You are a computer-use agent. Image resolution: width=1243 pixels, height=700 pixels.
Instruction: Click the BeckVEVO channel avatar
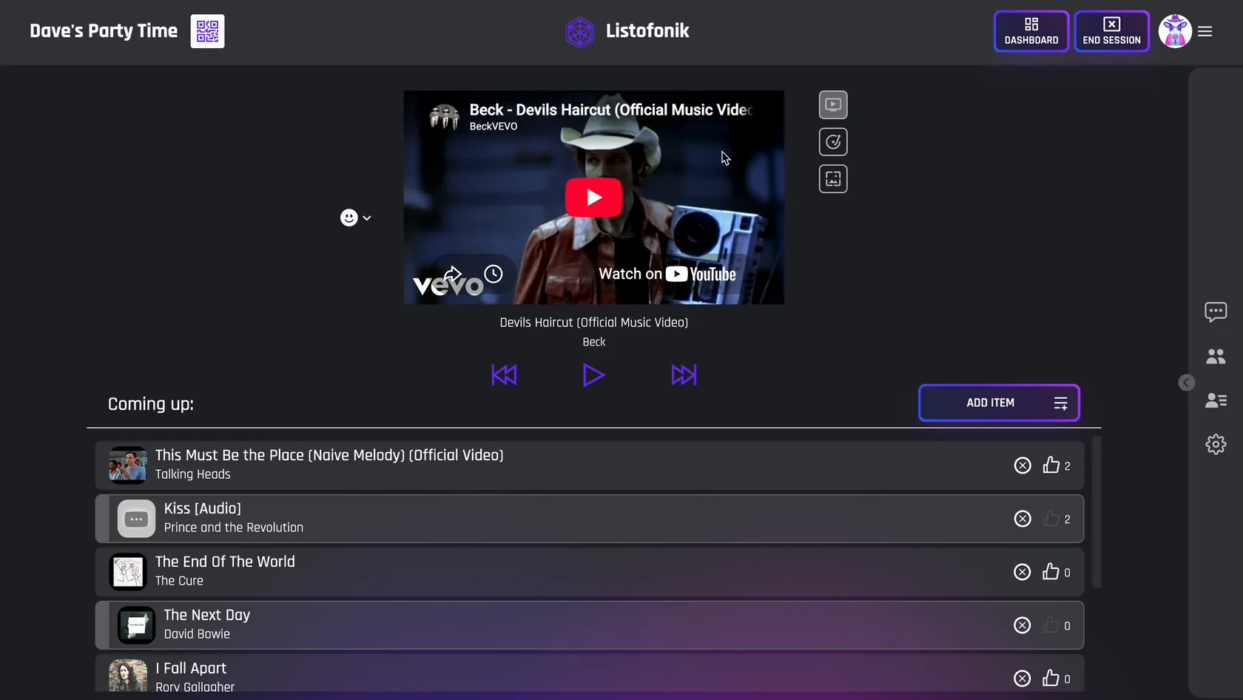click(x=445, y=116)
